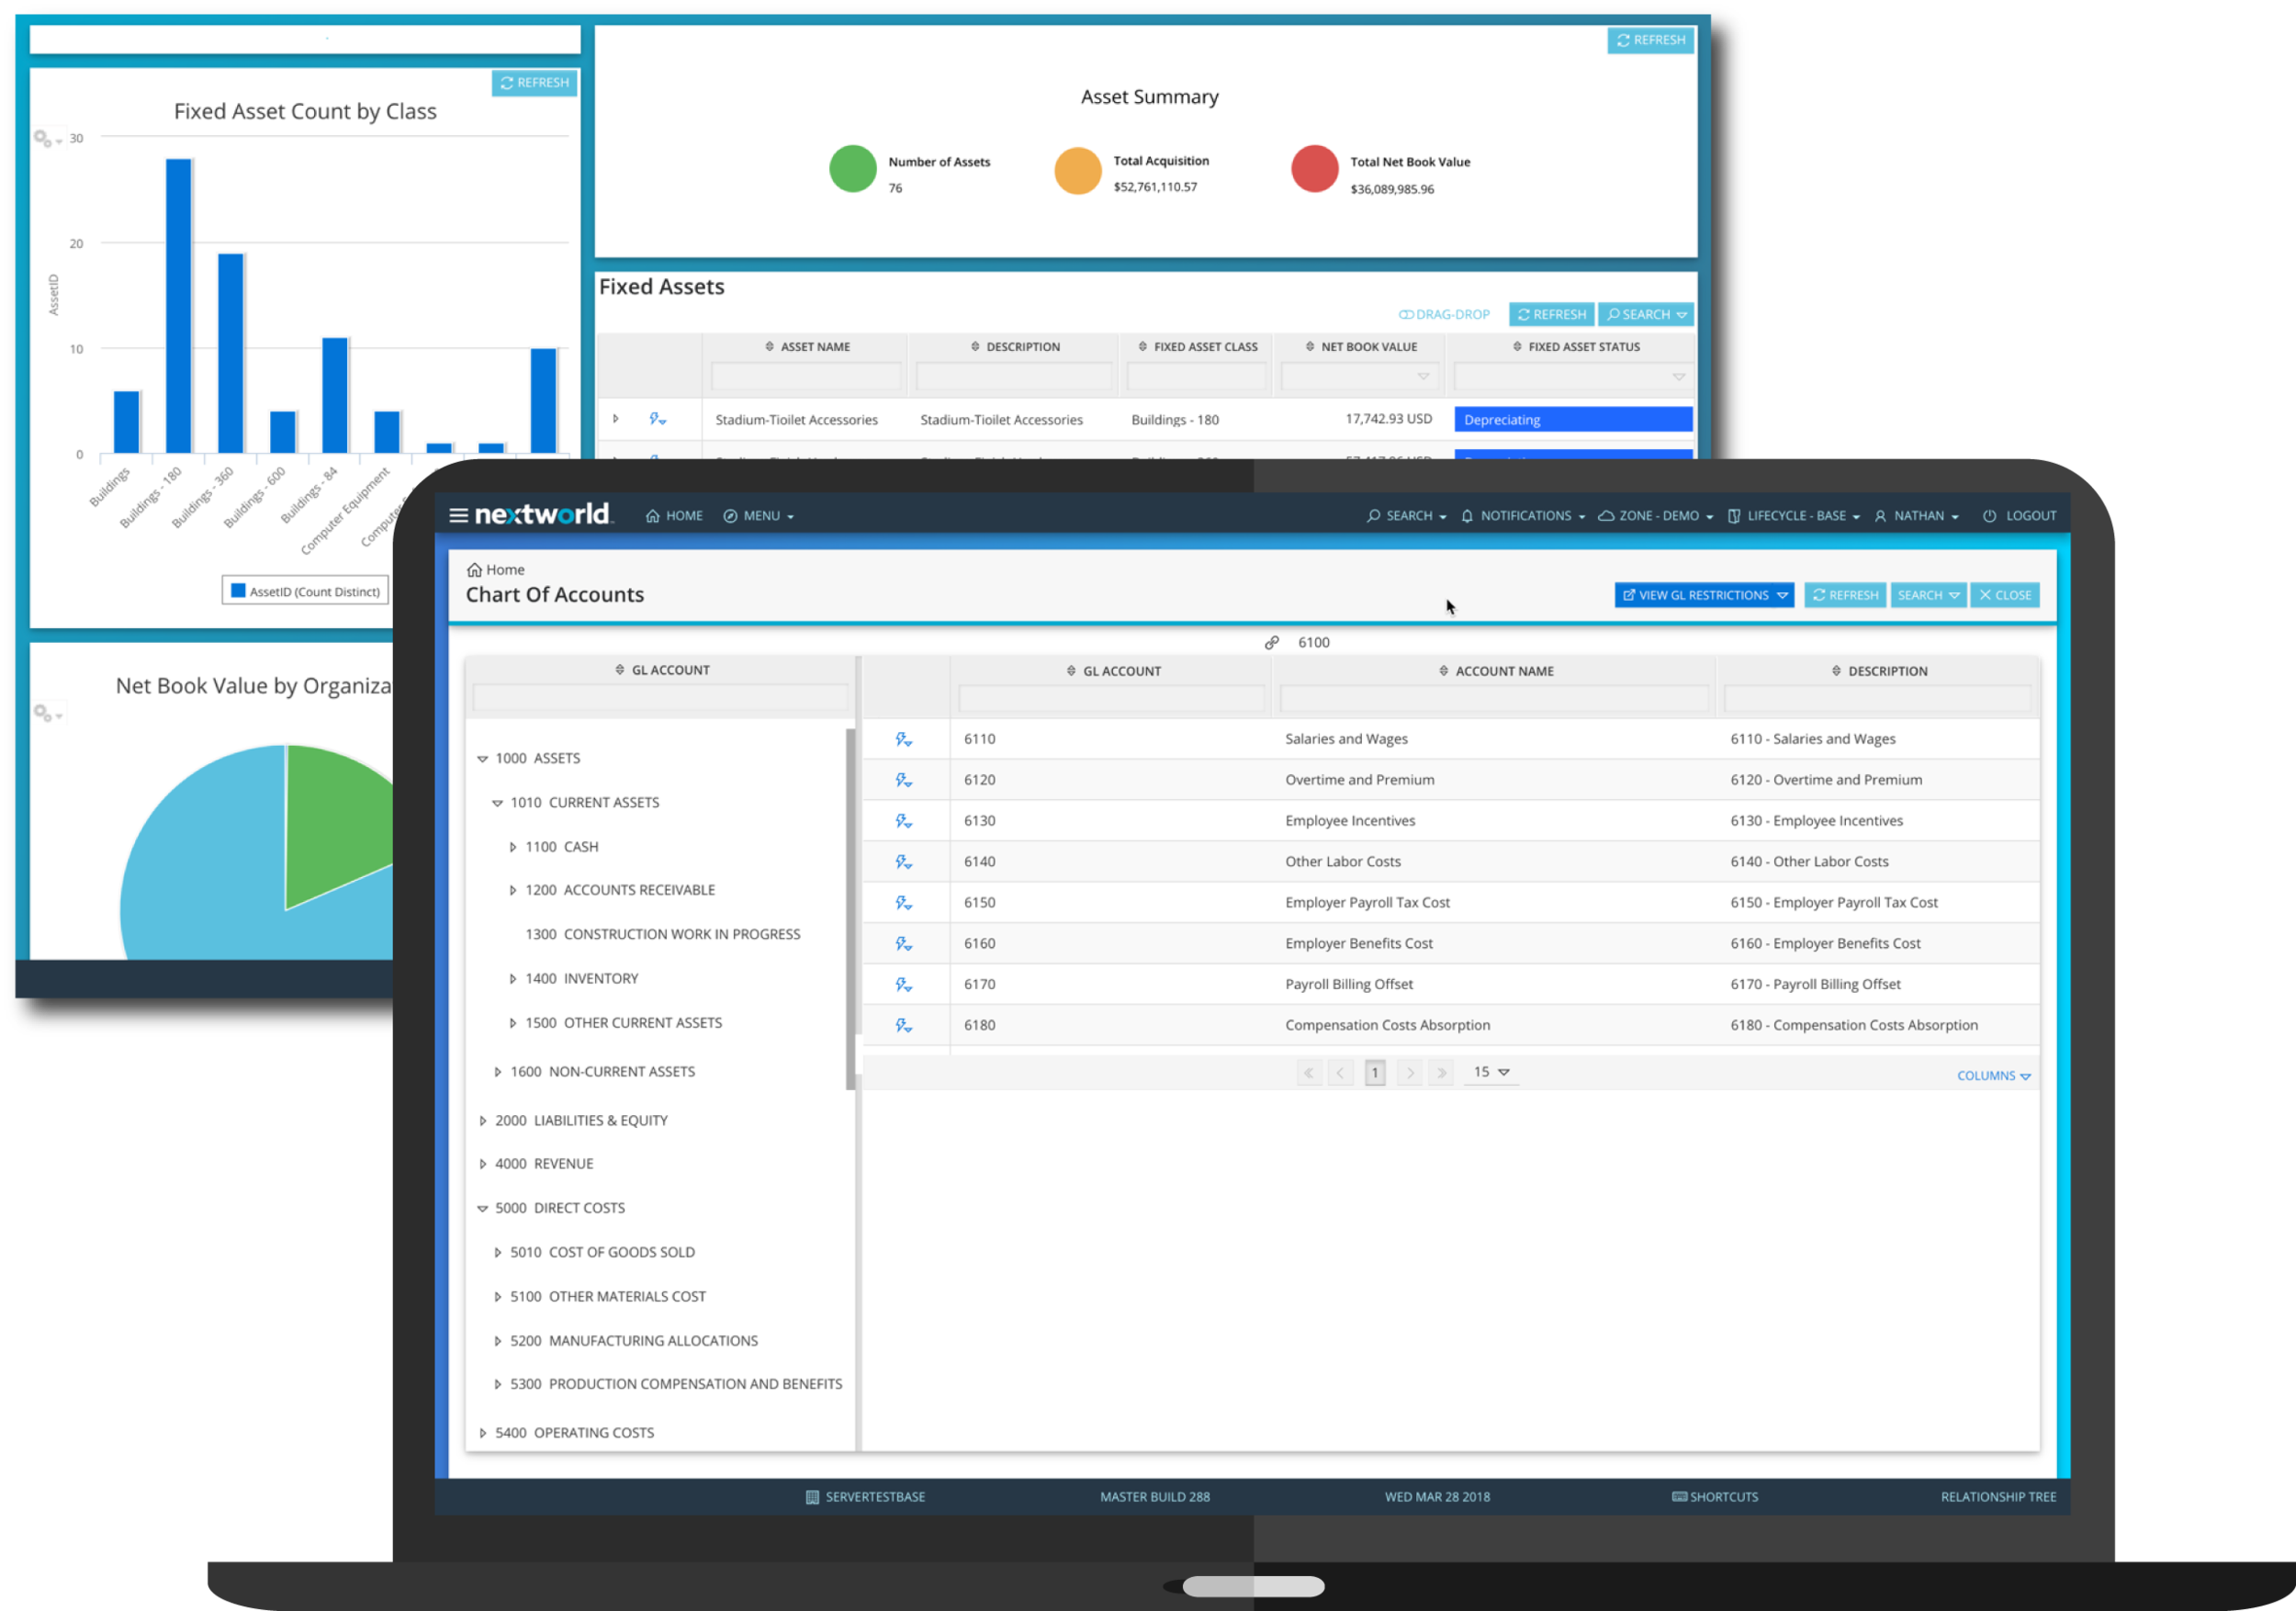Viewport: 2296px width, 1611px height.
Task: Go to HOME in top navigation
Action: tap(674, 516)
